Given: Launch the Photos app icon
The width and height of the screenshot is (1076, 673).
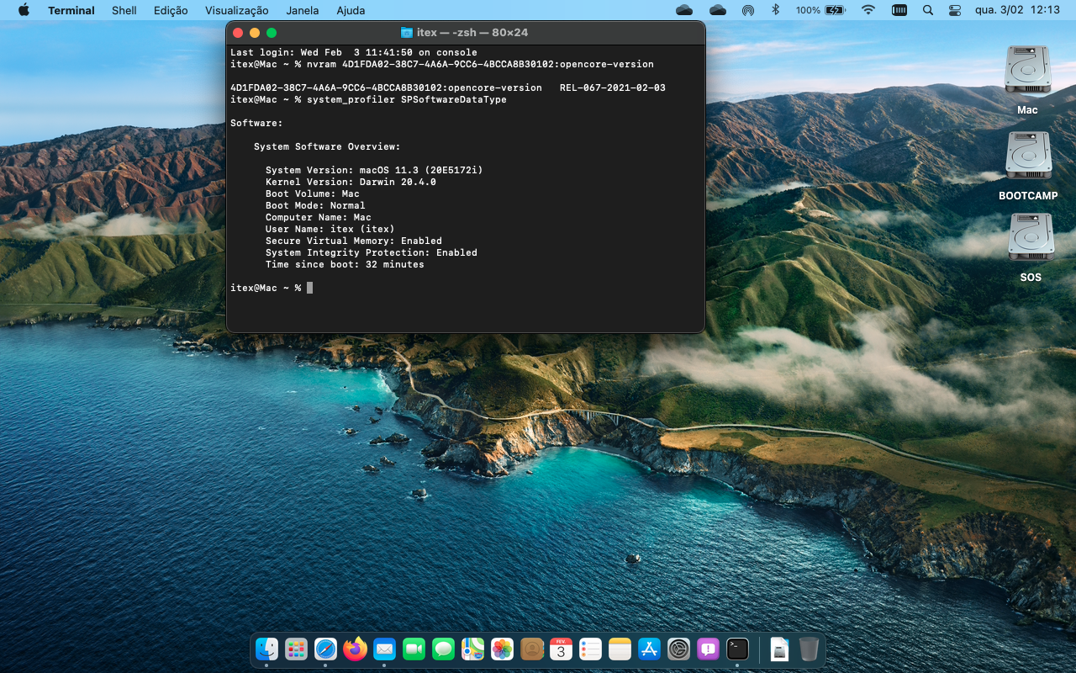Looking at the screenshot, I should click(x=502, y=649).
